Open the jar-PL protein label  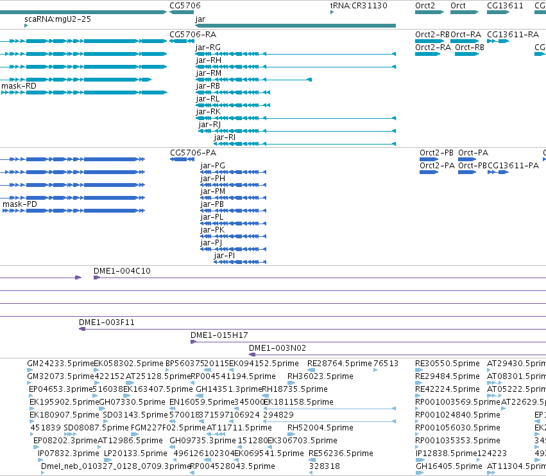coord(212,217)
